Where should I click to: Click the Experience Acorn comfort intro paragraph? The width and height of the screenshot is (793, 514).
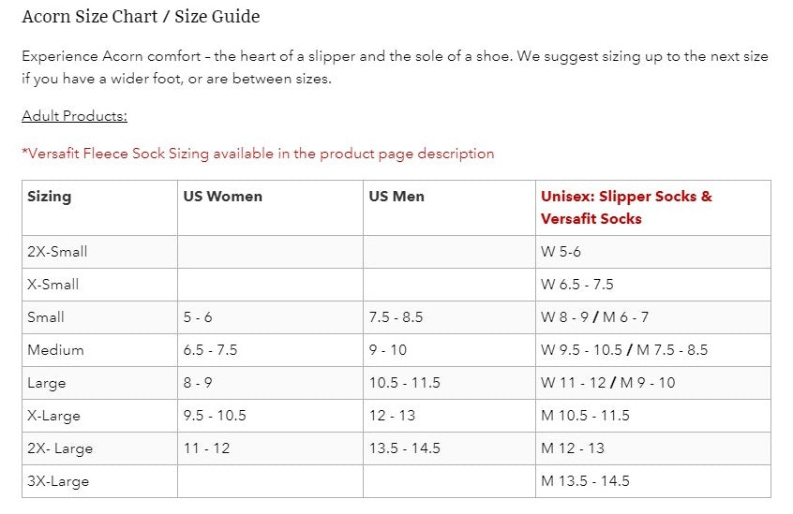click(x=395, y=67)
